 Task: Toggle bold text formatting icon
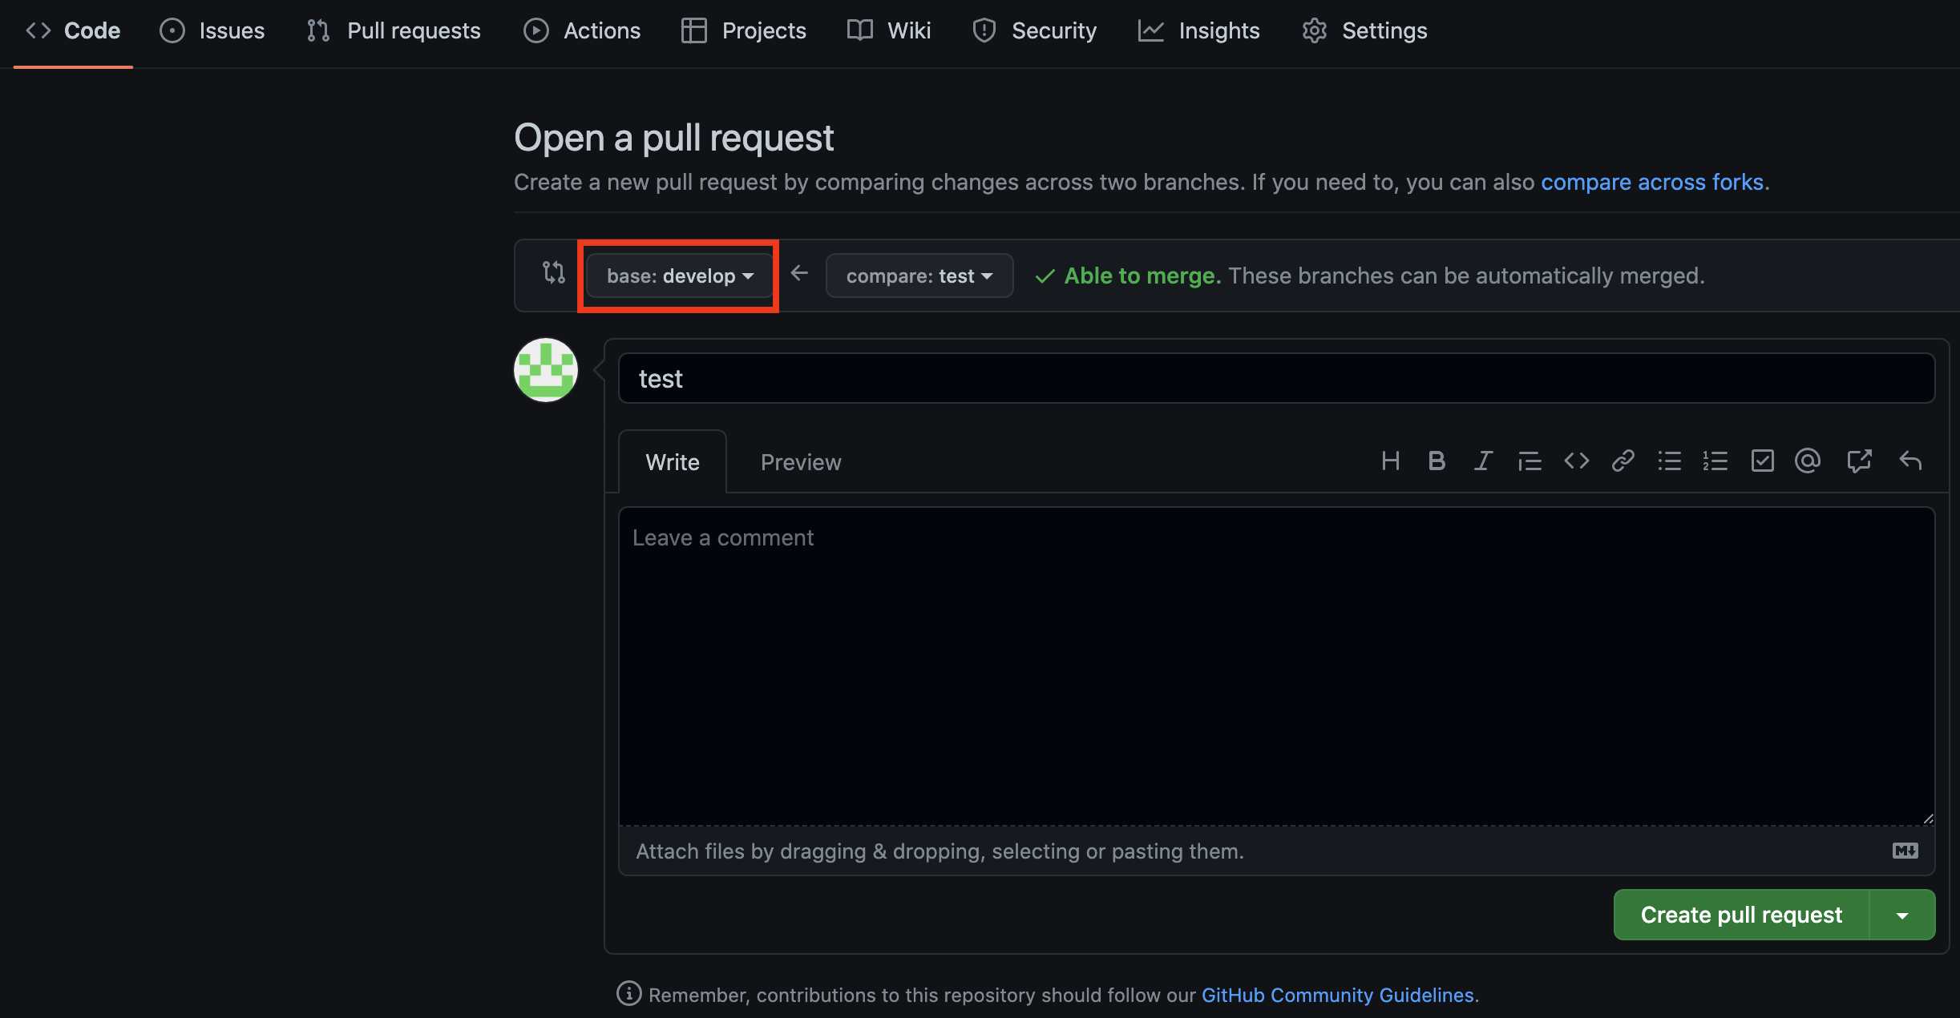(x=1437, y=461)
